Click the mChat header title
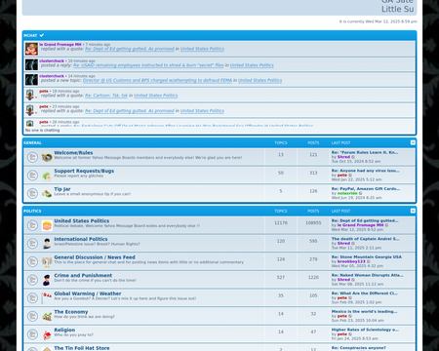 click(30, 35)
